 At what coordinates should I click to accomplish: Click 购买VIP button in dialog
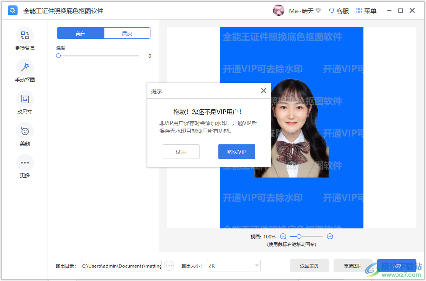[237, 152]
